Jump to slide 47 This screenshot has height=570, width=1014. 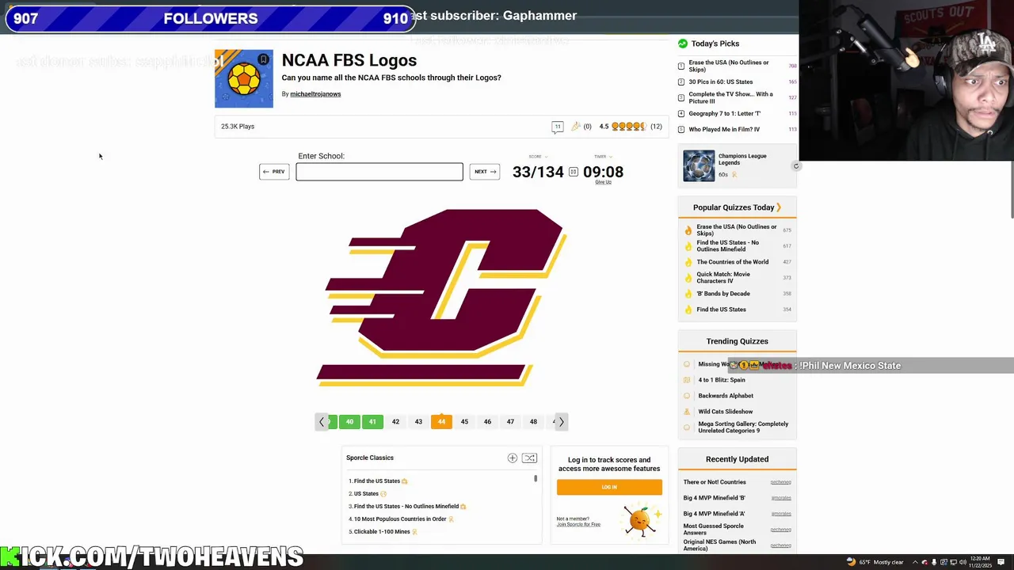pos(510,422)
